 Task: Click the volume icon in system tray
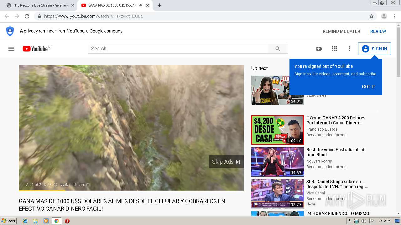point(363,221)
